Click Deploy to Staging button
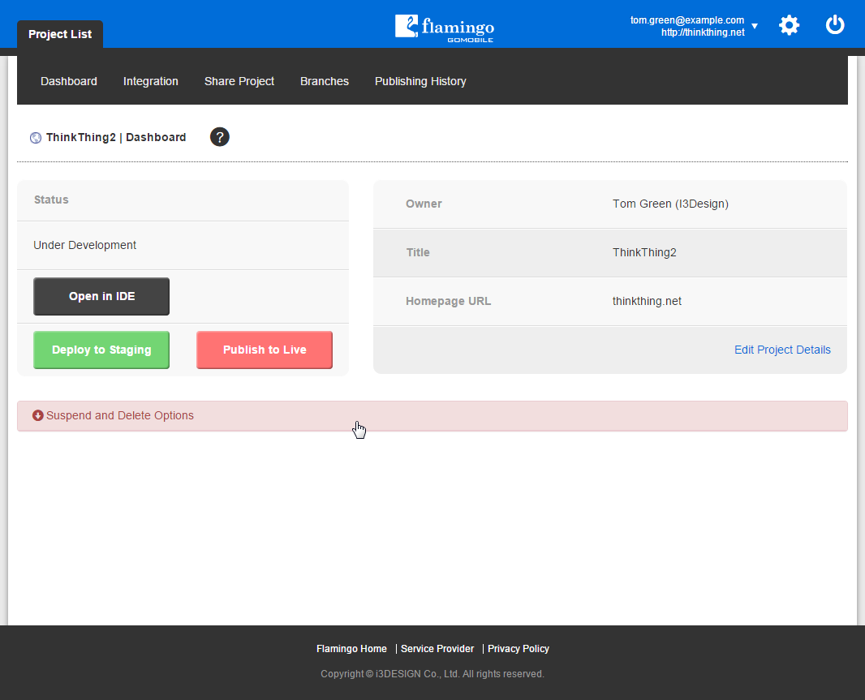This screenshot has height=700, width=865. click(x=101, y=350)
